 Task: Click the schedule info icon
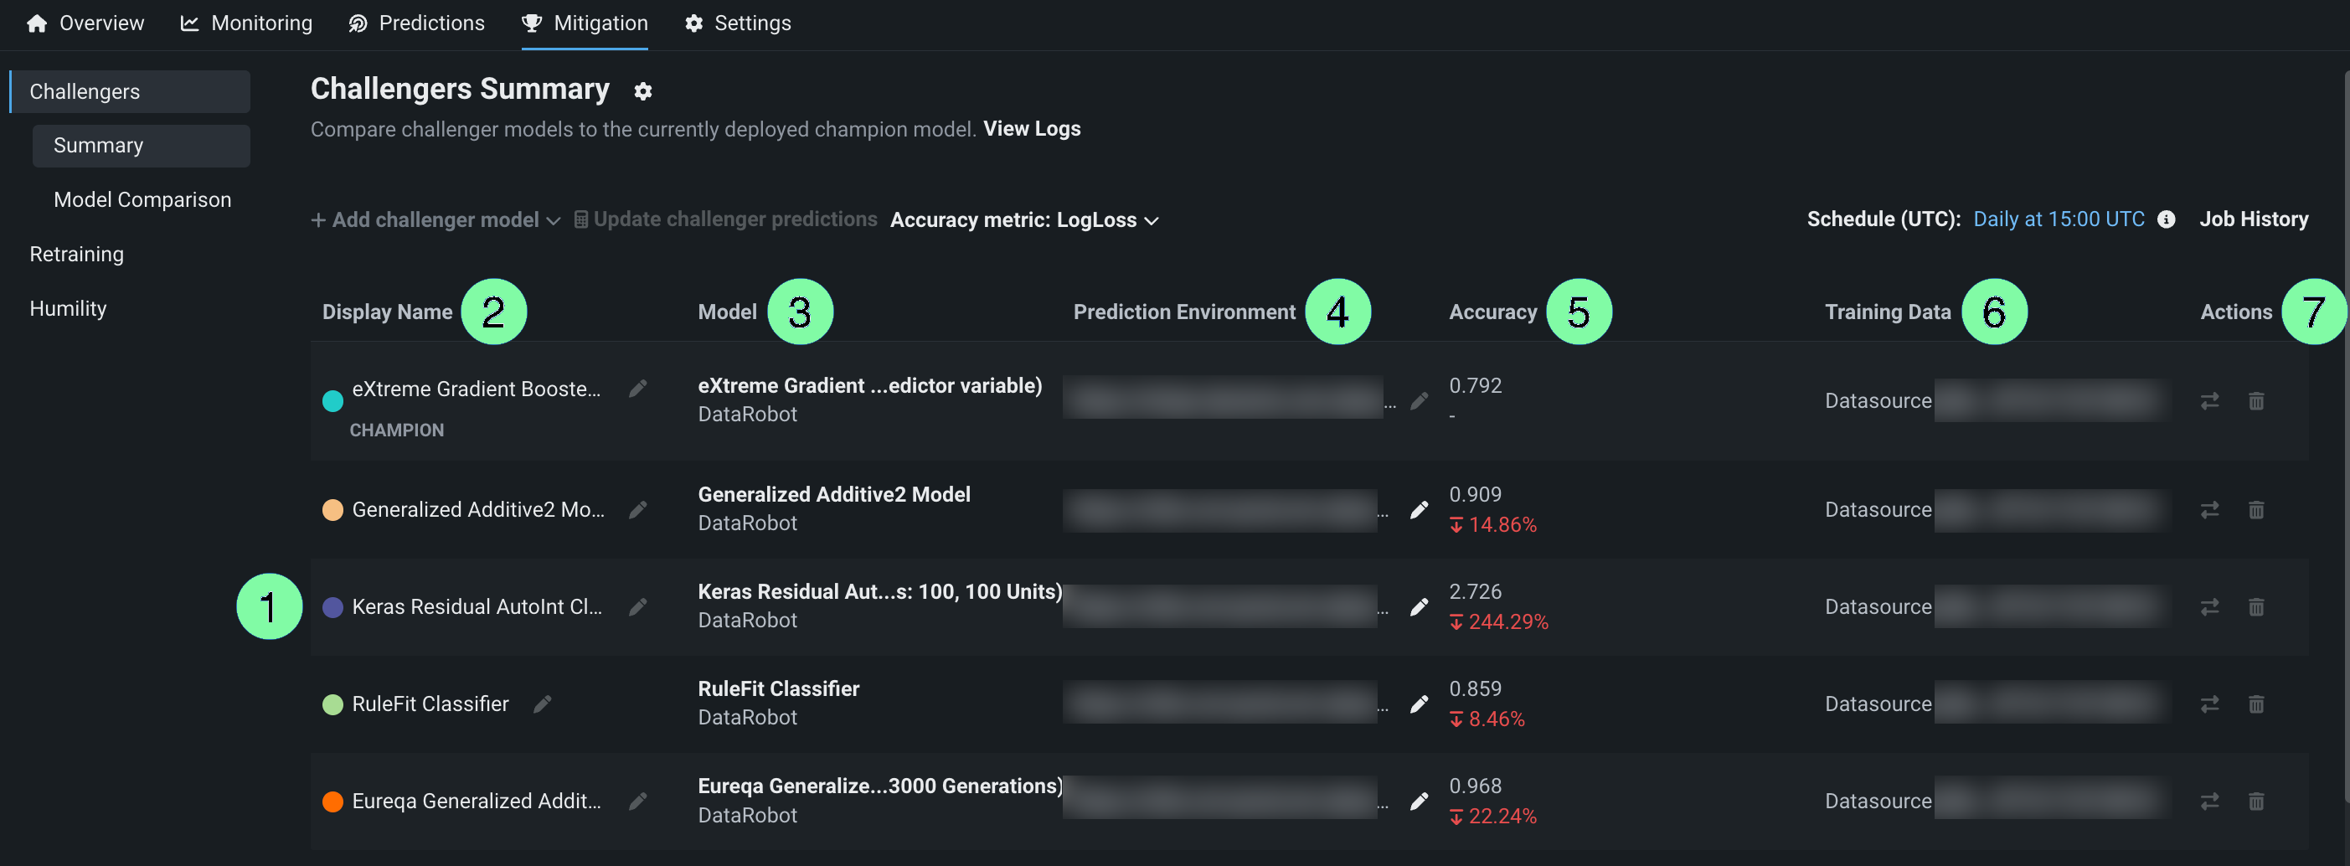pyautogui.click(x=2166, y=220)
